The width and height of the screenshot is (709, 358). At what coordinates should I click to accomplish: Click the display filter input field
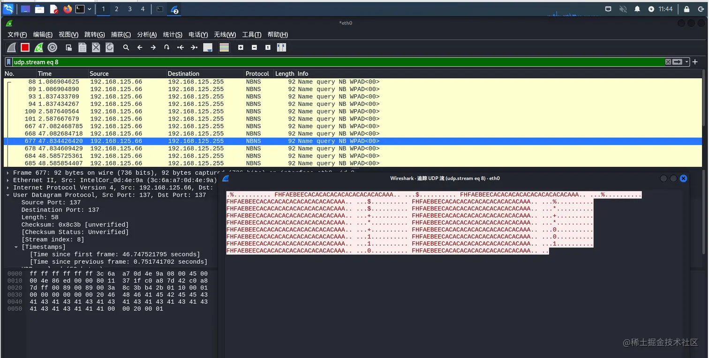tap(338, 62)
